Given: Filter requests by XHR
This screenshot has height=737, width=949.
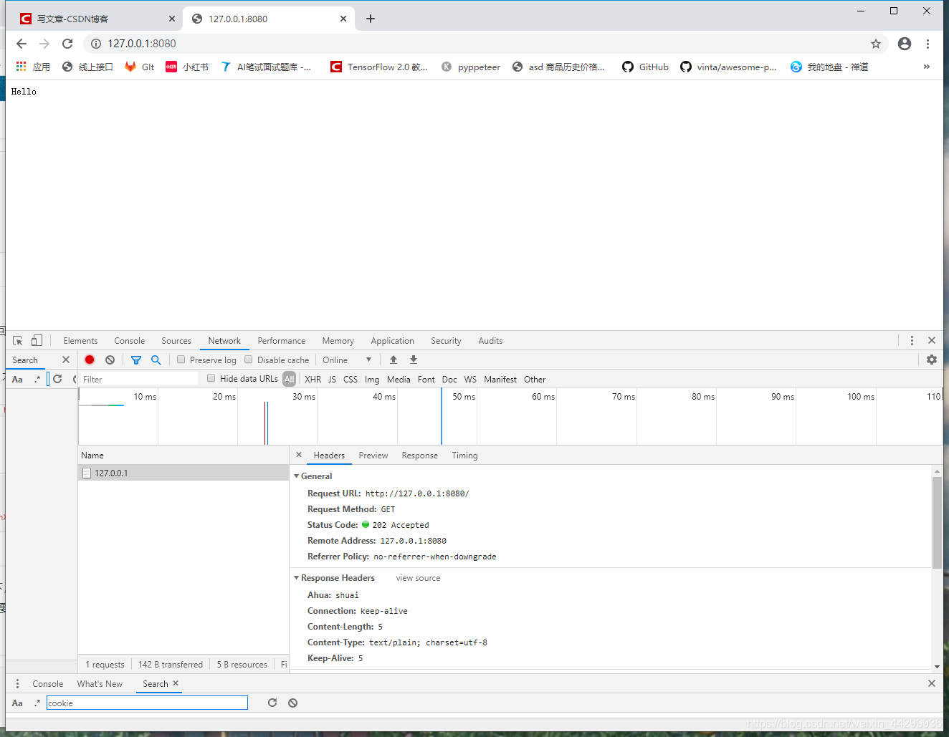Looking at the screenshot, I should tap(313, 379).
